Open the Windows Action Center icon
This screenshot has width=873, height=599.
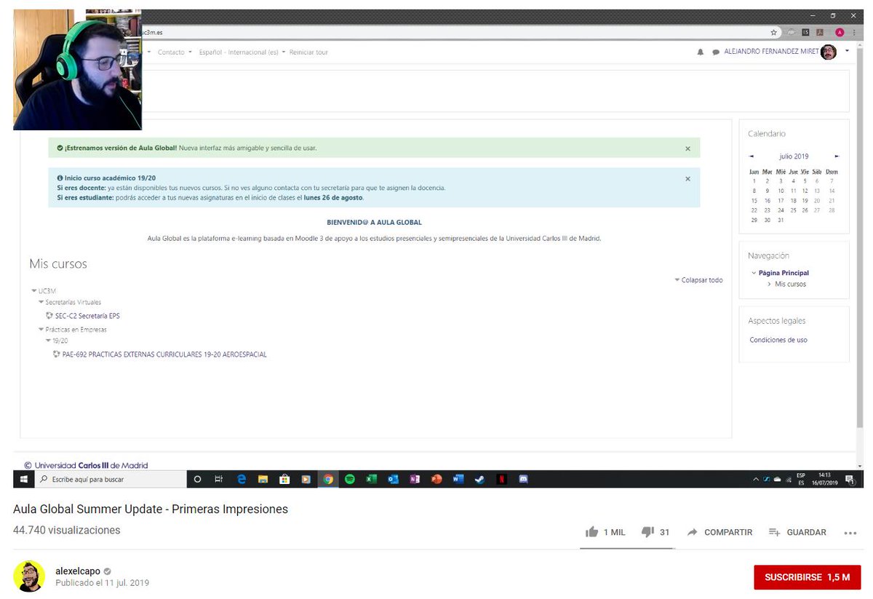tap(851, 480)
